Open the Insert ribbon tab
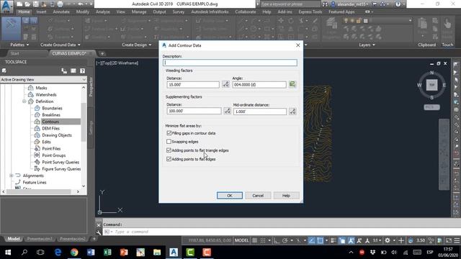This screenshot has width=461, height=259. coord(42,12)
